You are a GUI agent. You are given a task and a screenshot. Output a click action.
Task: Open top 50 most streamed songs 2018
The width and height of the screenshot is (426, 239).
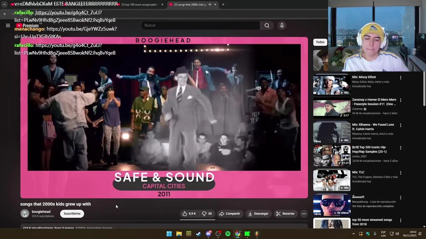[x=372, y=222]
